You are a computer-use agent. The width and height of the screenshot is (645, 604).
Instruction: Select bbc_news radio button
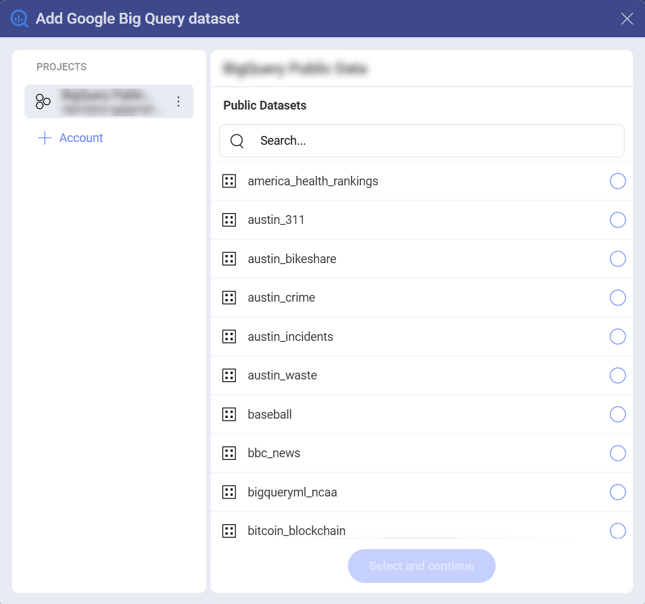click(617, 453)
